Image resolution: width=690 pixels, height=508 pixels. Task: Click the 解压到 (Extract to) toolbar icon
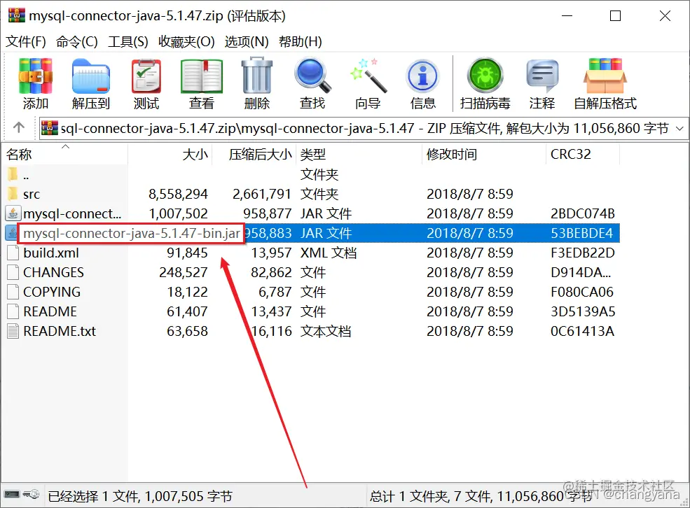coord(90,76)
